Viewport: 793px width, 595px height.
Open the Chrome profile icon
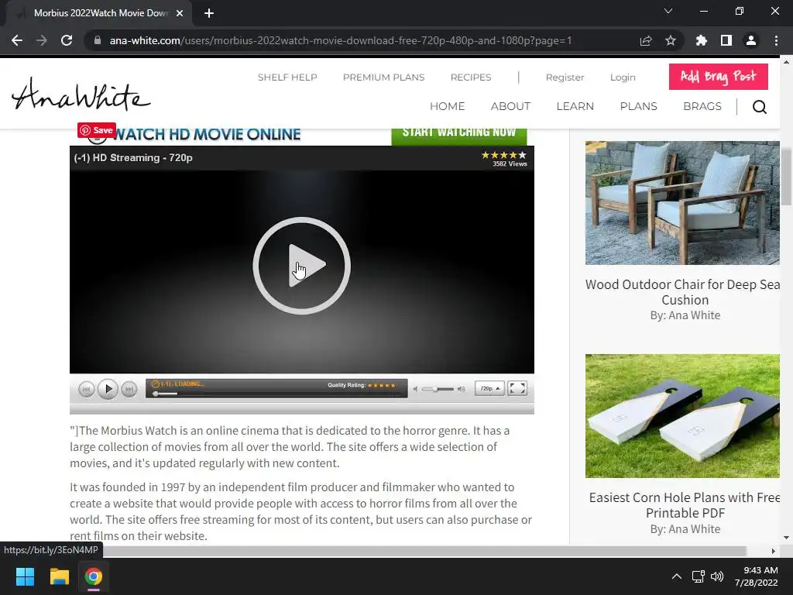click(751, 40)
